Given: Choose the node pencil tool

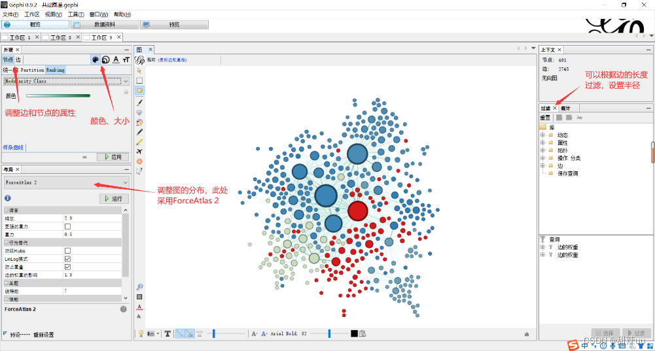Looking at the screenshot, I should (139, 132).
